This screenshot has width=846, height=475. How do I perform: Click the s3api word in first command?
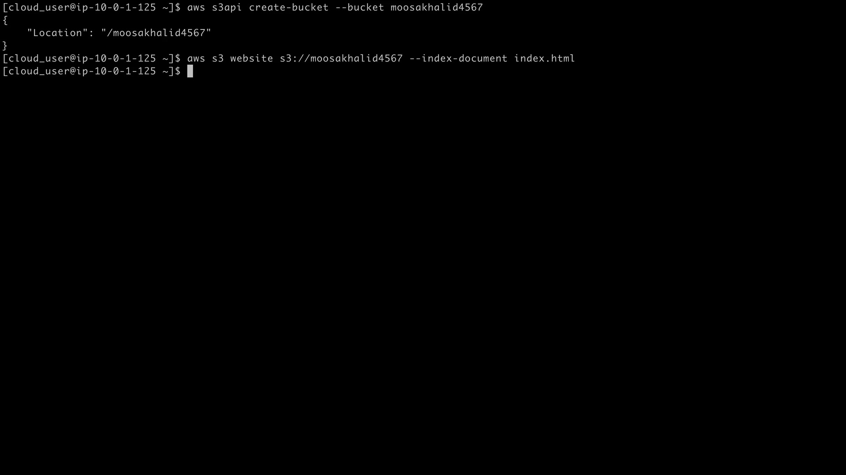[227, 8]
